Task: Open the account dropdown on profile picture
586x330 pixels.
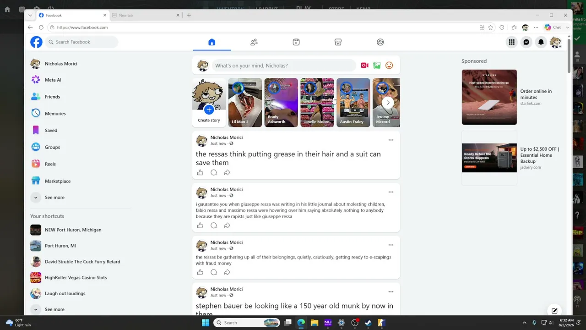Action: 555,42
